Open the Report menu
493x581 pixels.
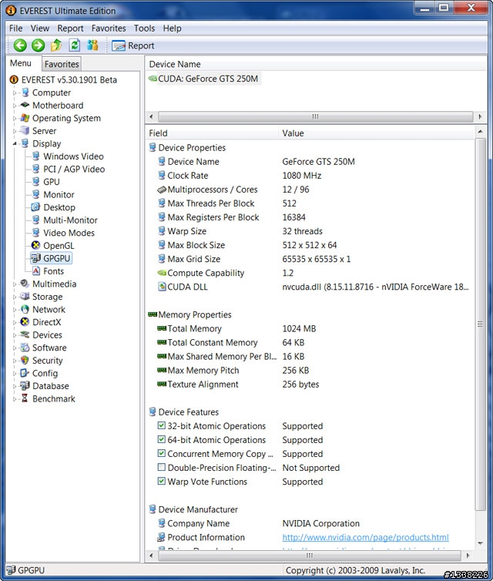pyautogui.click(x=70, y=29)
